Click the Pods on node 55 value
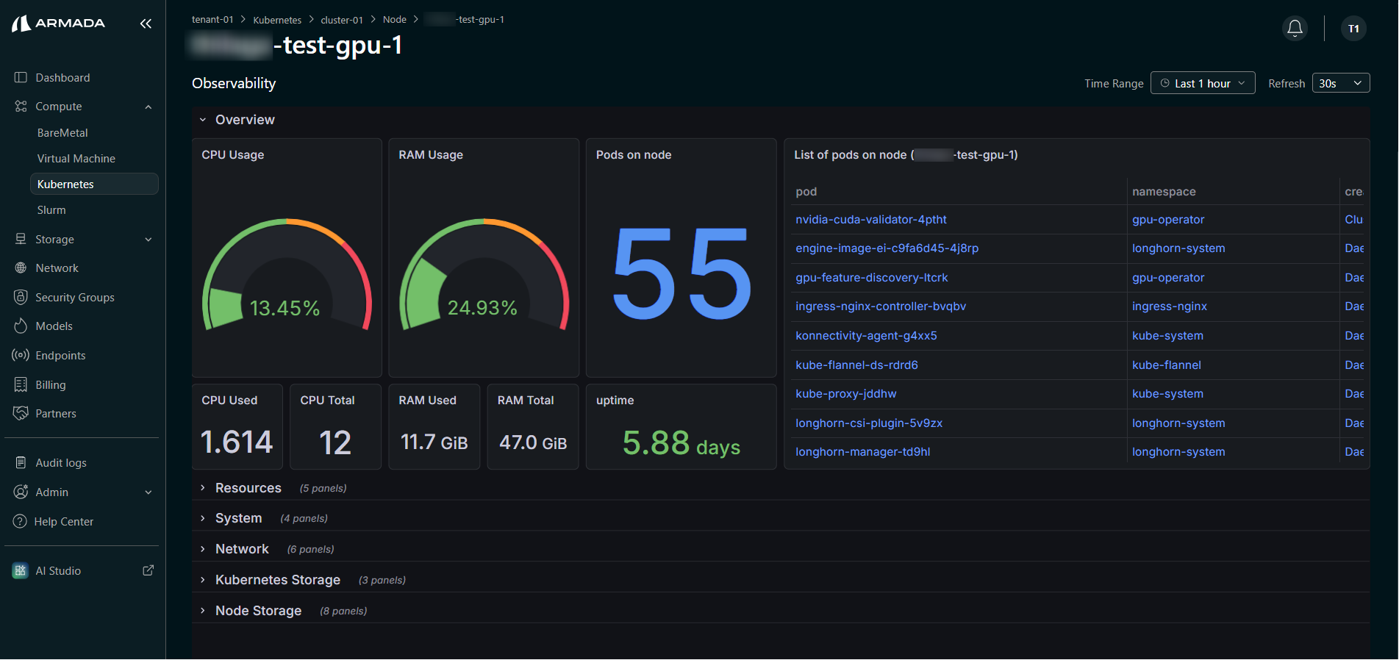The height and width of the screenshot is (660, 1399). 681,274
